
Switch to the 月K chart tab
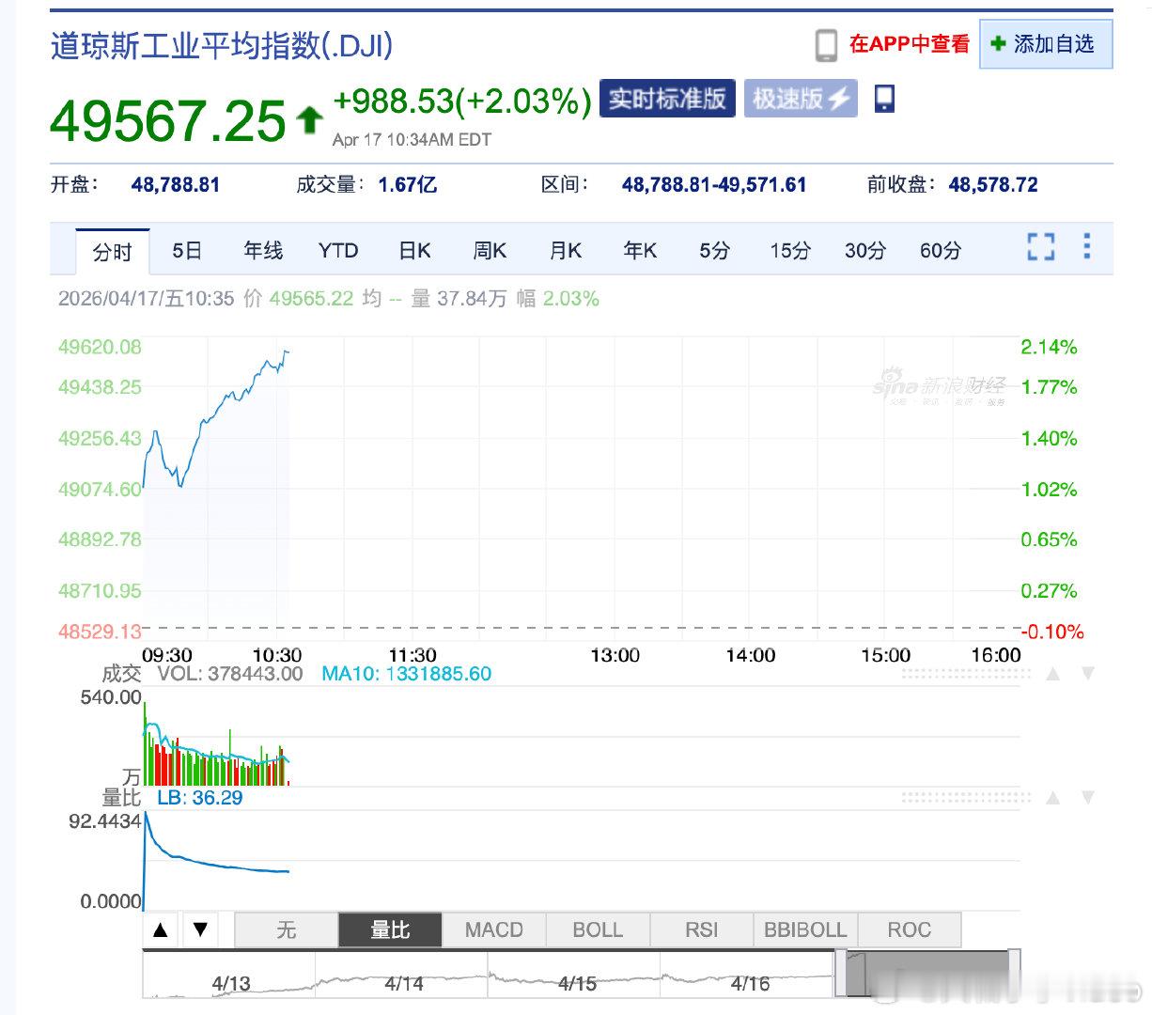pos(564,251)
